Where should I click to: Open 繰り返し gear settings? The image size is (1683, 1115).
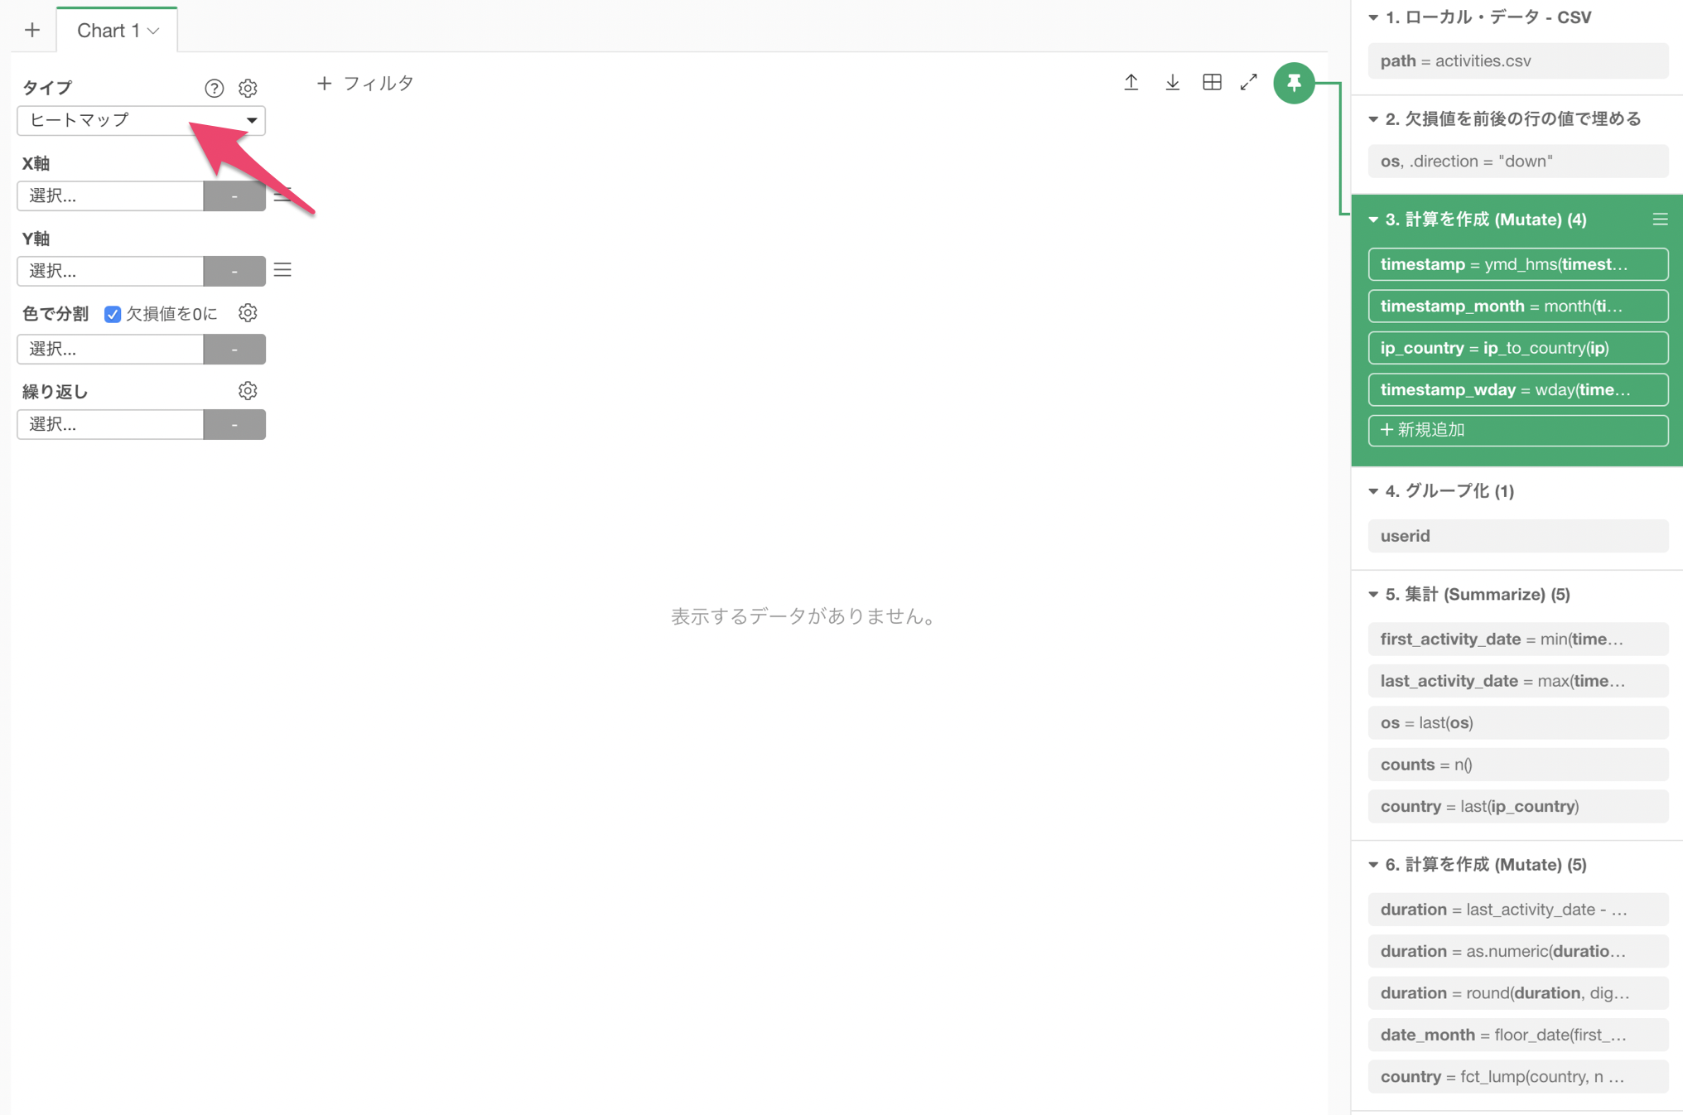tap(248, 391)
